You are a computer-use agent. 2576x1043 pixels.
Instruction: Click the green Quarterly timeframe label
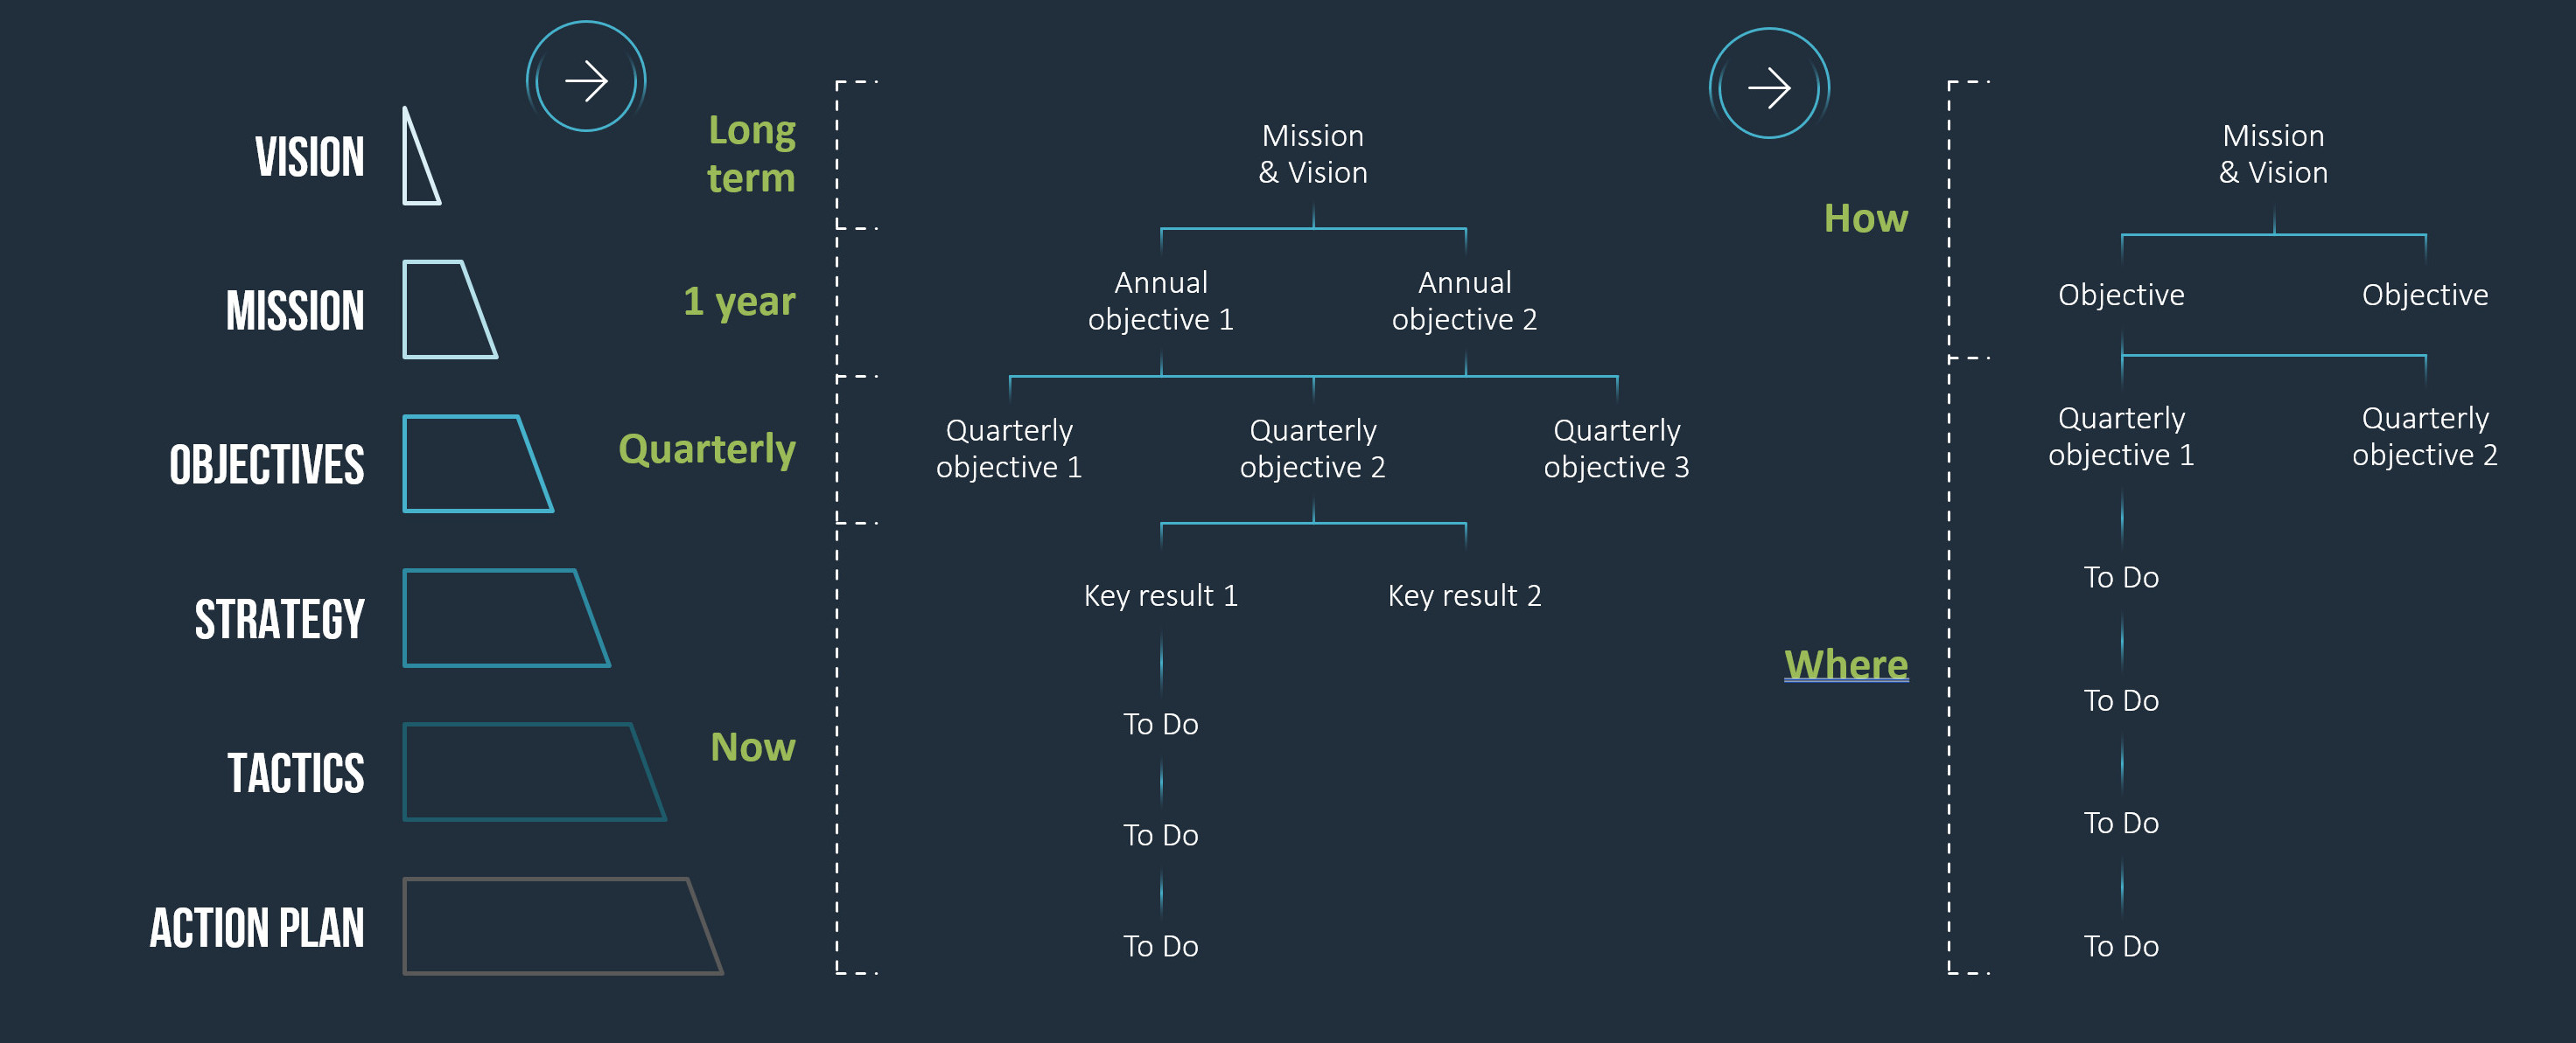tap(707, 448)
